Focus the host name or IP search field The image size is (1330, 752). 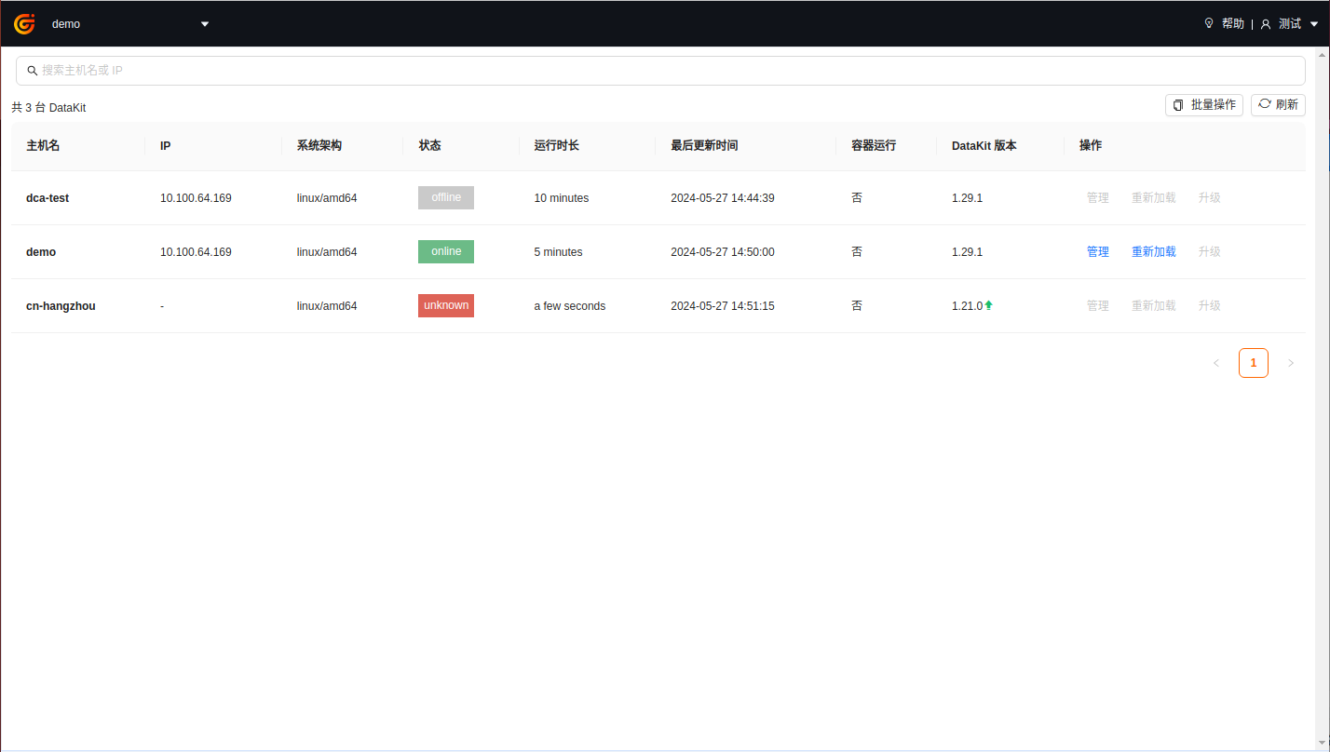click(x=660, y=71)
